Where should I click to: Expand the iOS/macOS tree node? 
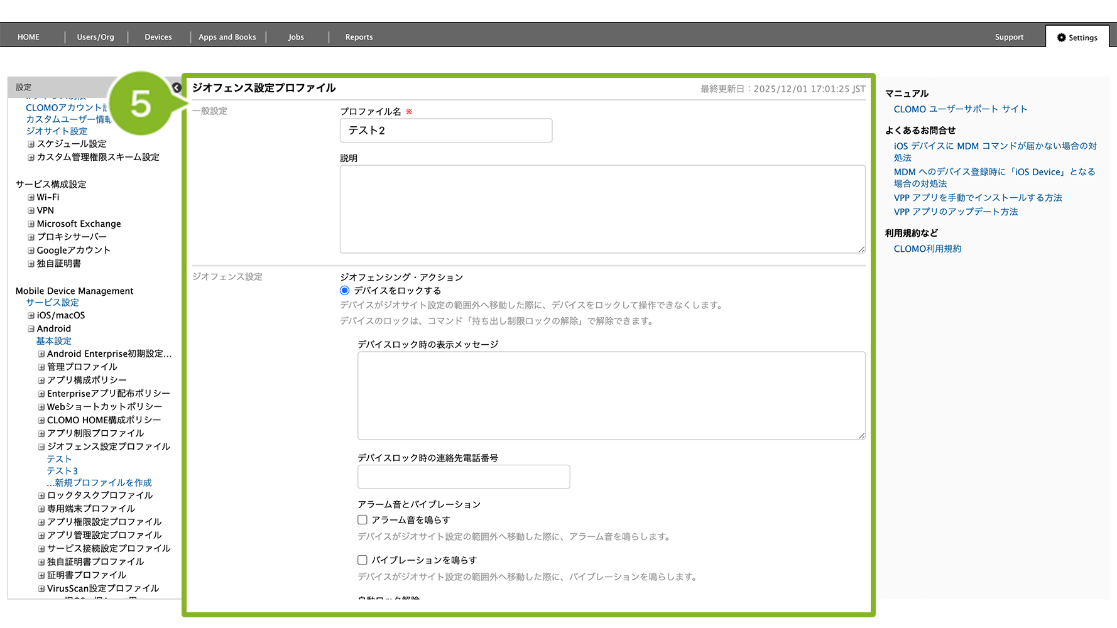point(31,316)
